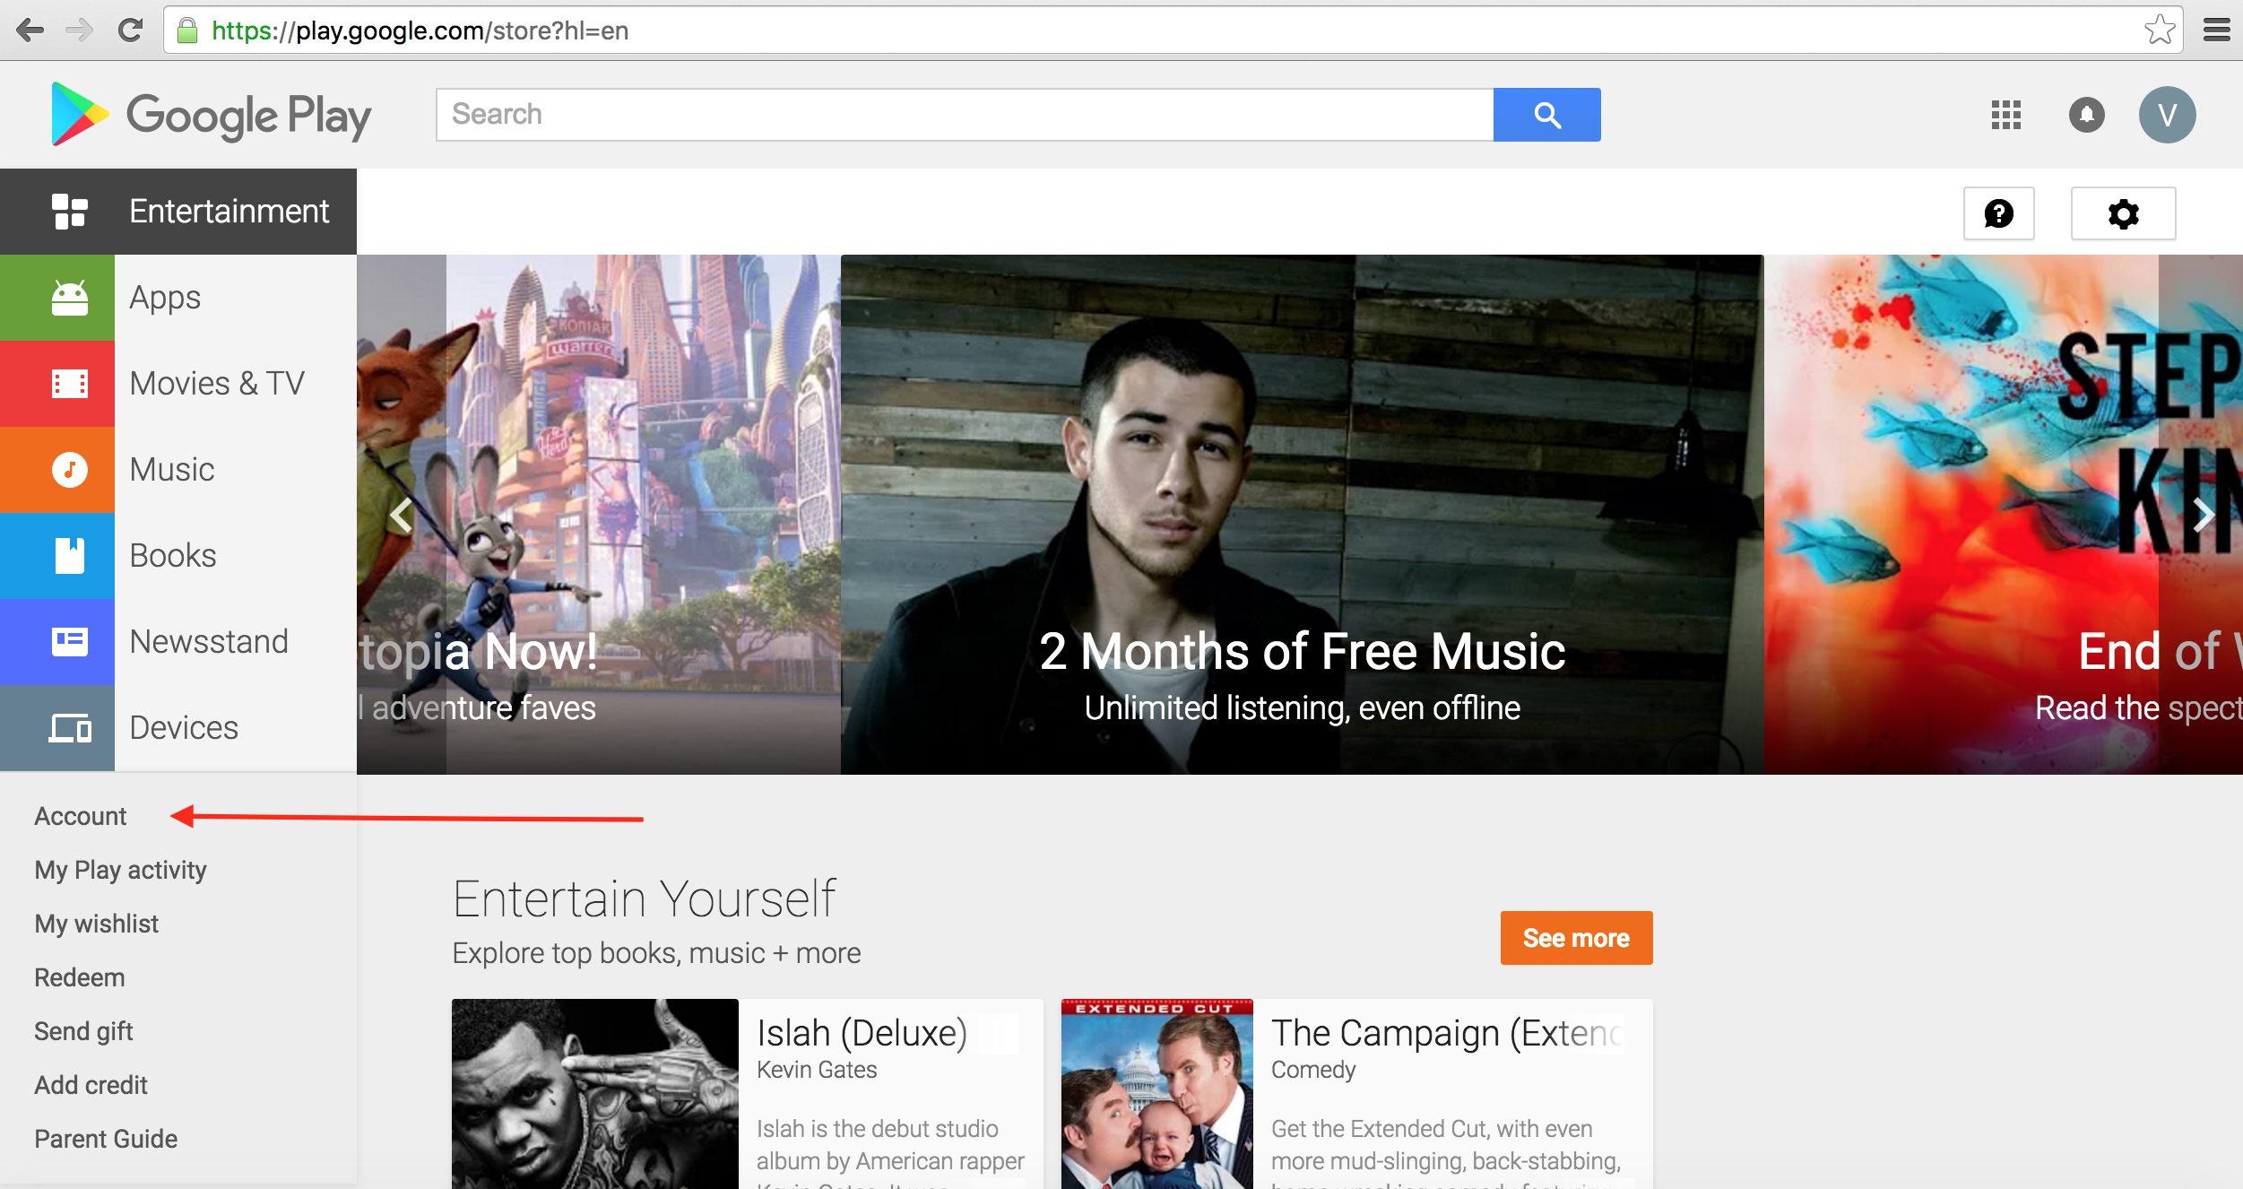Click the browser back arrow

click(x=30, y=30)
